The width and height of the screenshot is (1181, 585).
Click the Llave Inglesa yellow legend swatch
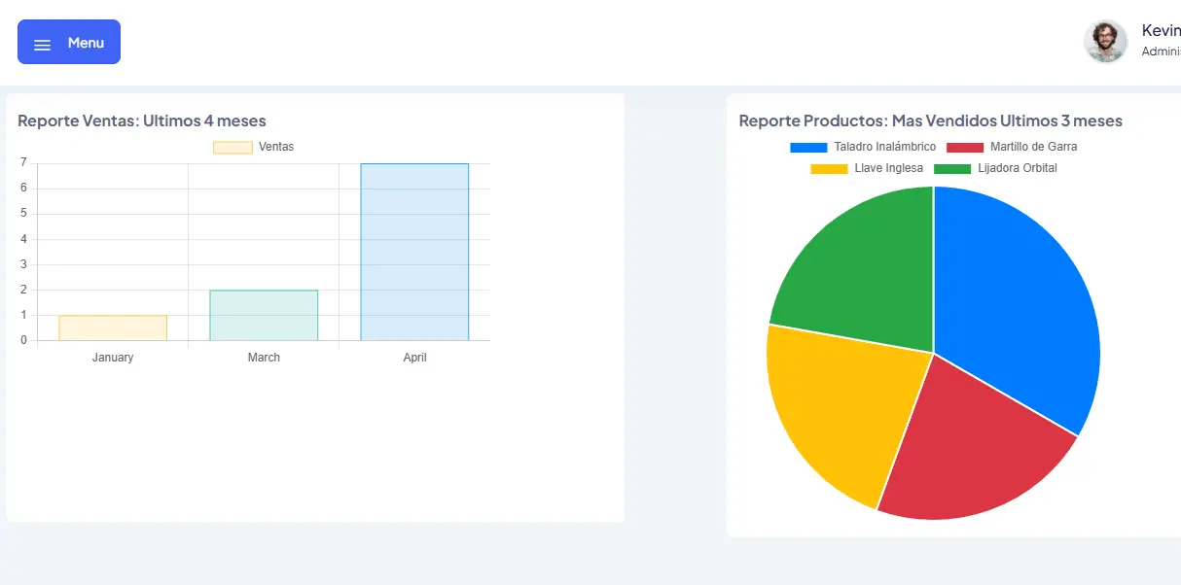(x=829, y=168)
